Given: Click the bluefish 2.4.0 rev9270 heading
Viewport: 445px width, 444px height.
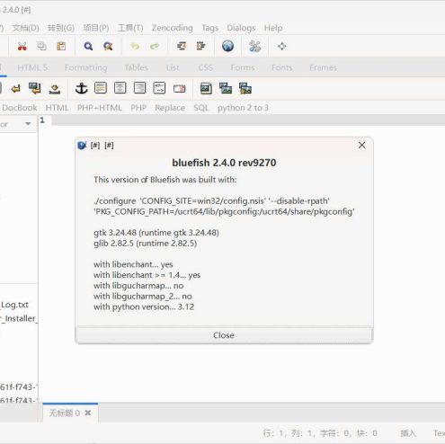Looking at the screenshot, I should pos(224,163).
